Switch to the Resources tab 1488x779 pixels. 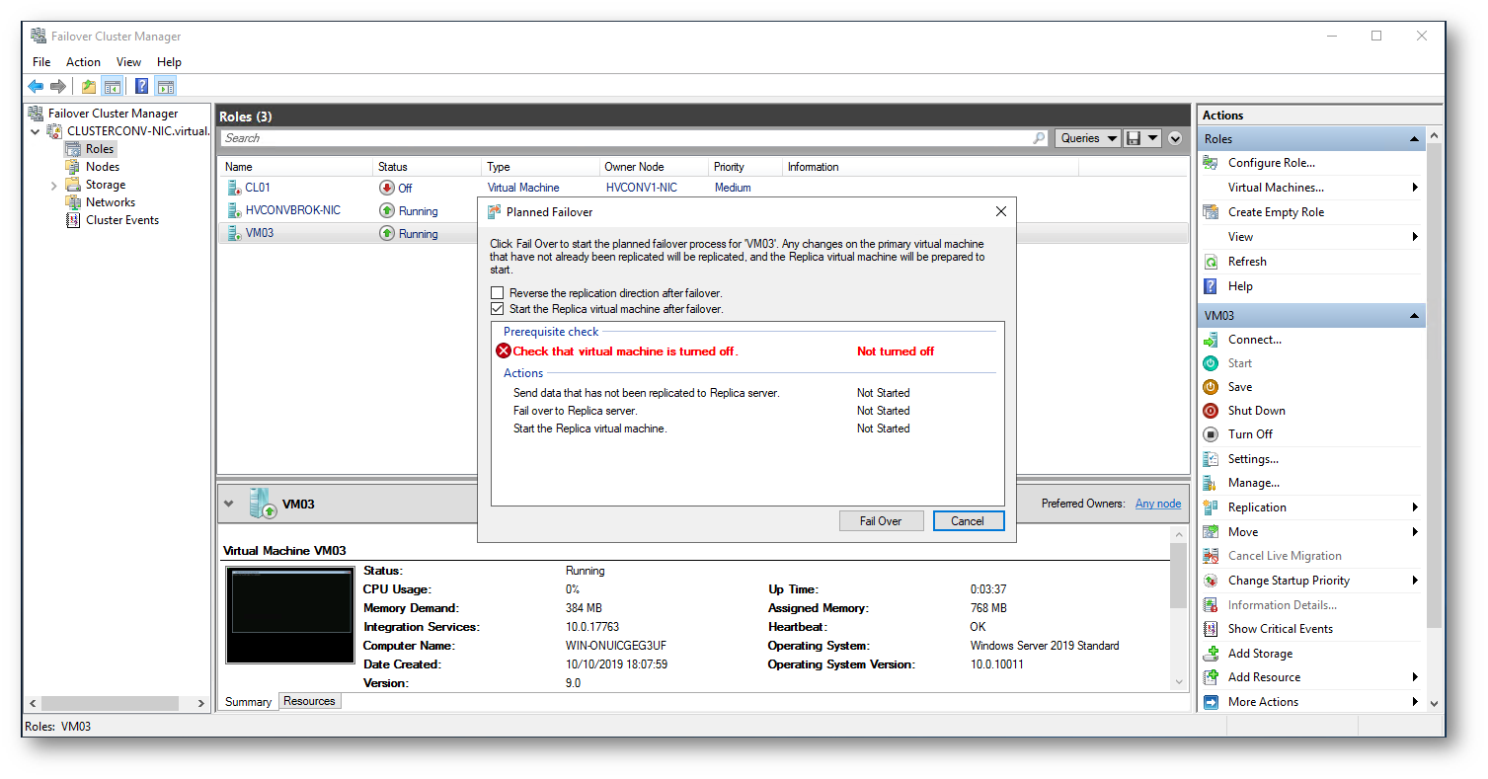pos(309,701)
